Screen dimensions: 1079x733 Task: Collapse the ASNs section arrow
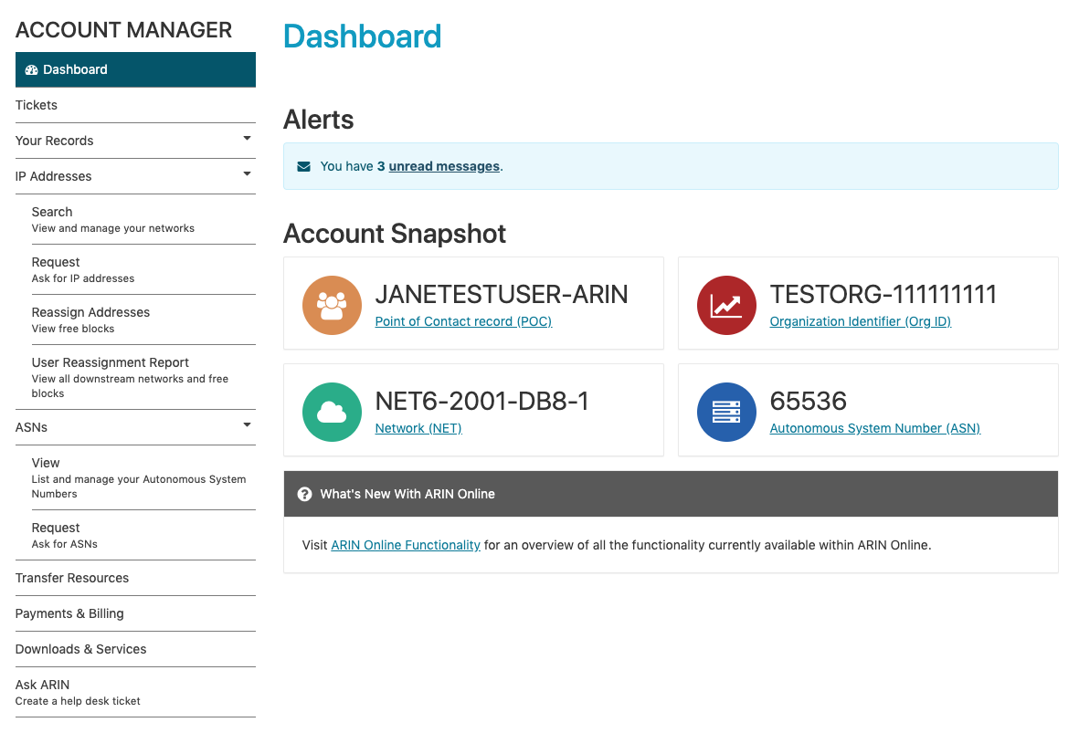point(247,425)
